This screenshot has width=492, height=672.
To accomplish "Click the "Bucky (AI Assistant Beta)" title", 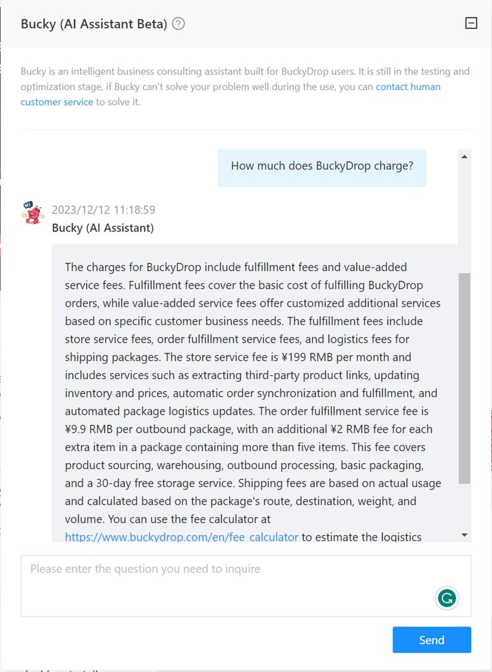I will point(94,23).
